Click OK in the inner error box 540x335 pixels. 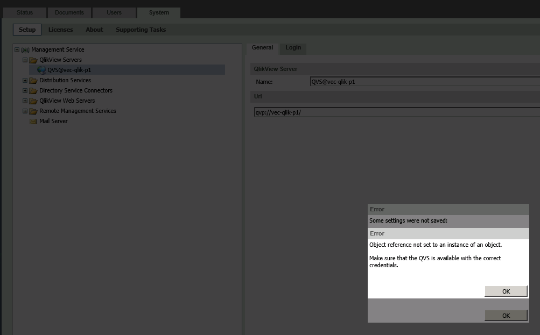click(x=506, y=291)
